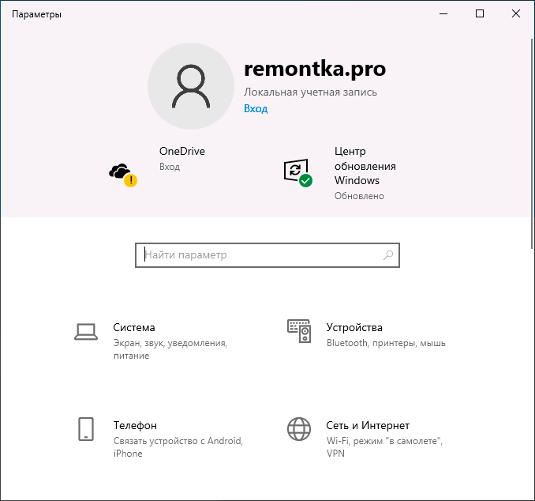Click Связать устройство с Android, iPhone text

point(178,447)
